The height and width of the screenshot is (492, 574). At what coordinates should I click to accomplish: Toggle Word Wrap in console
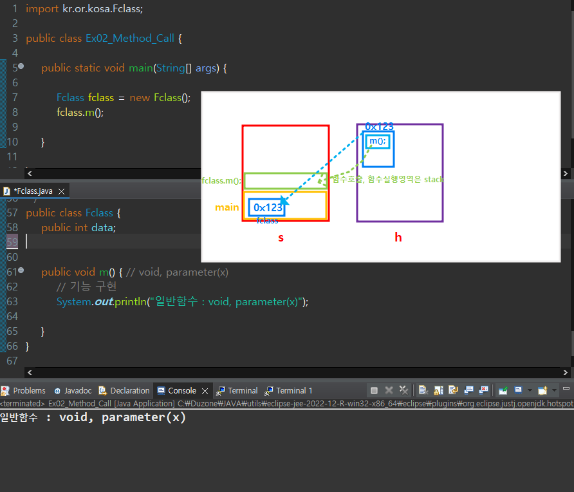coord(453,390)
